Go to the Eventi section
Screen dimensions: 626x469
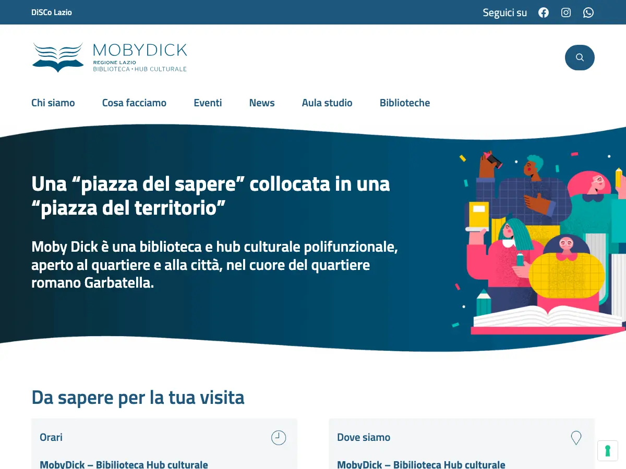point(208,103)
